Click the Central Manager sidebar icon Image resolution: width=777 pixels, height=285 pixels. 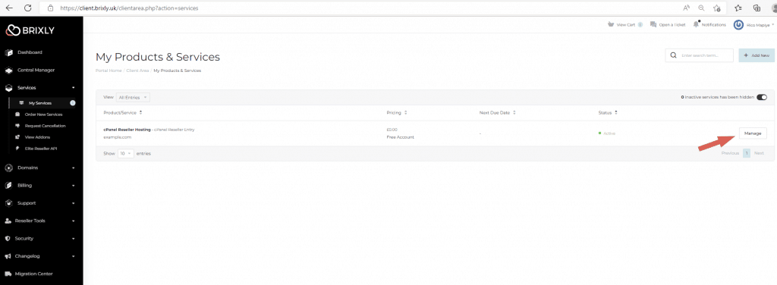[x=8, y=70]
